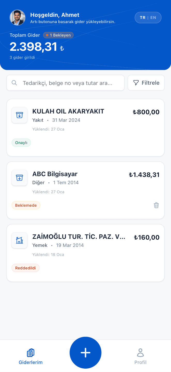
Task: Open the Profil person icon
Action: tap(140, 352)
